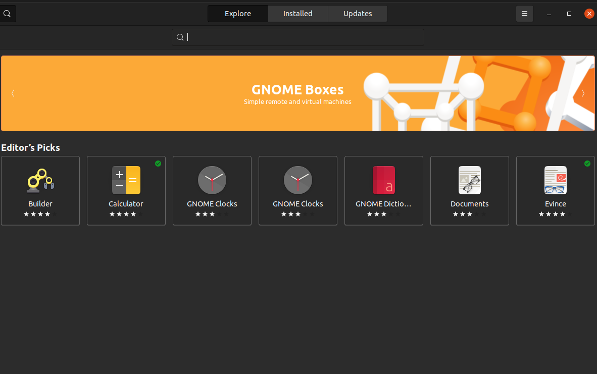Click Calculator's installed green checkmark
This screenshot has height=374, width=597.
pyautogui.click(x=158, y=164)
